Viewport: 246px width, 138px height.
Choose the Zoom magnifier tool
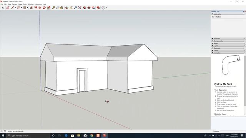[x=75, y=8]
